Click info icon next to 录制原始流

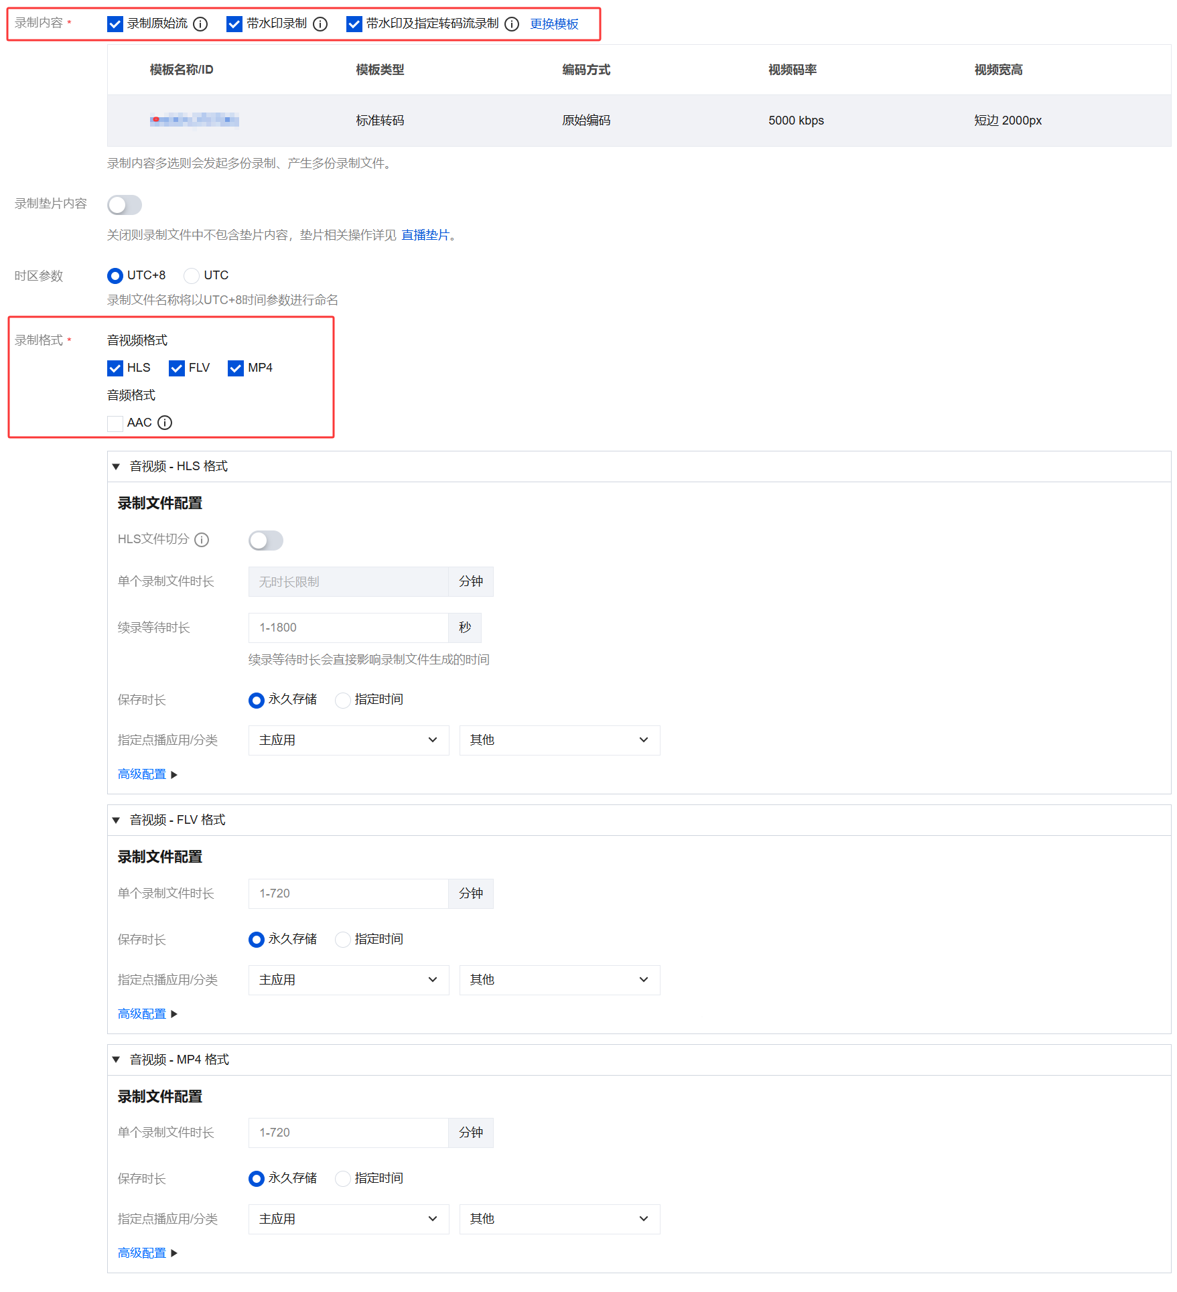tap(200, 24)
